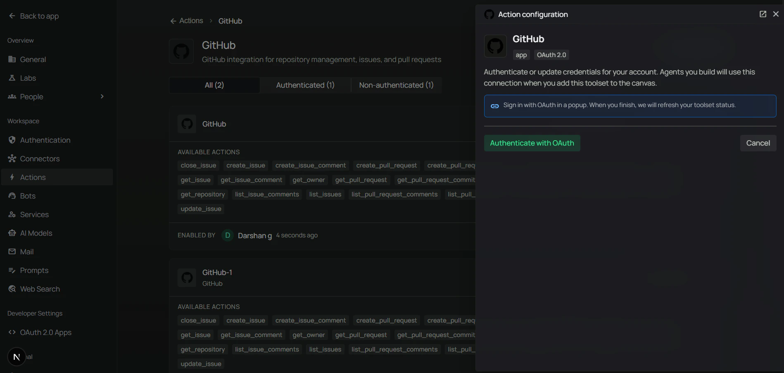Click the Prompts icon in sidebar

pos(12,270)
